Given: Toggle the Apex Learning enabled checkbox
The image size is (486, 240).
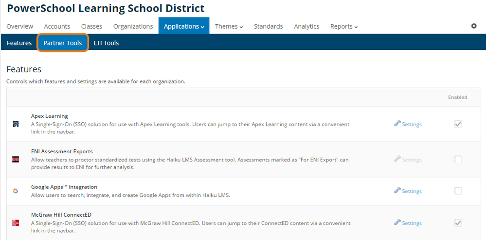Looking at the screenshot, I should pyautogui.click(x=458, y=124).
